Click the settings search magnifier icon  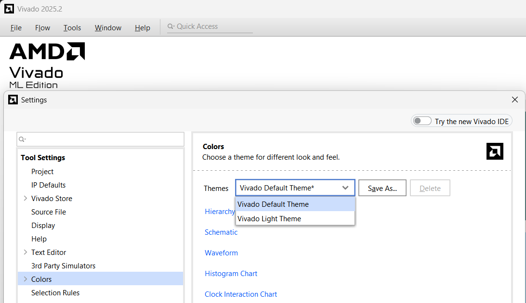[x=22, y=139]
